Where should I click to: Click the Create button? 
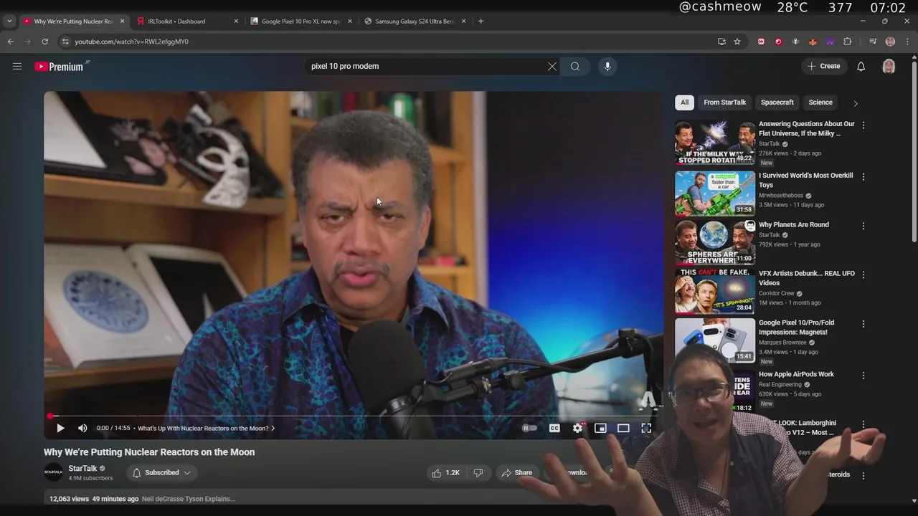tap(823, 66)
